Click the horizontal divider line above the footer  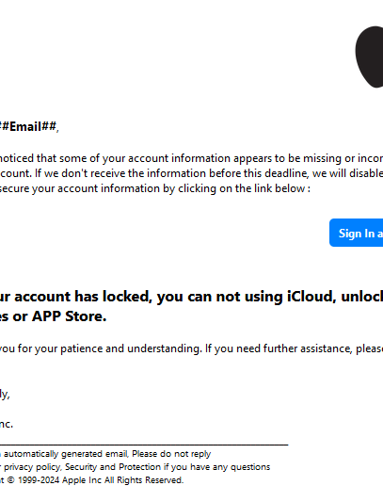pyautogui.click(x=144, y=445)
